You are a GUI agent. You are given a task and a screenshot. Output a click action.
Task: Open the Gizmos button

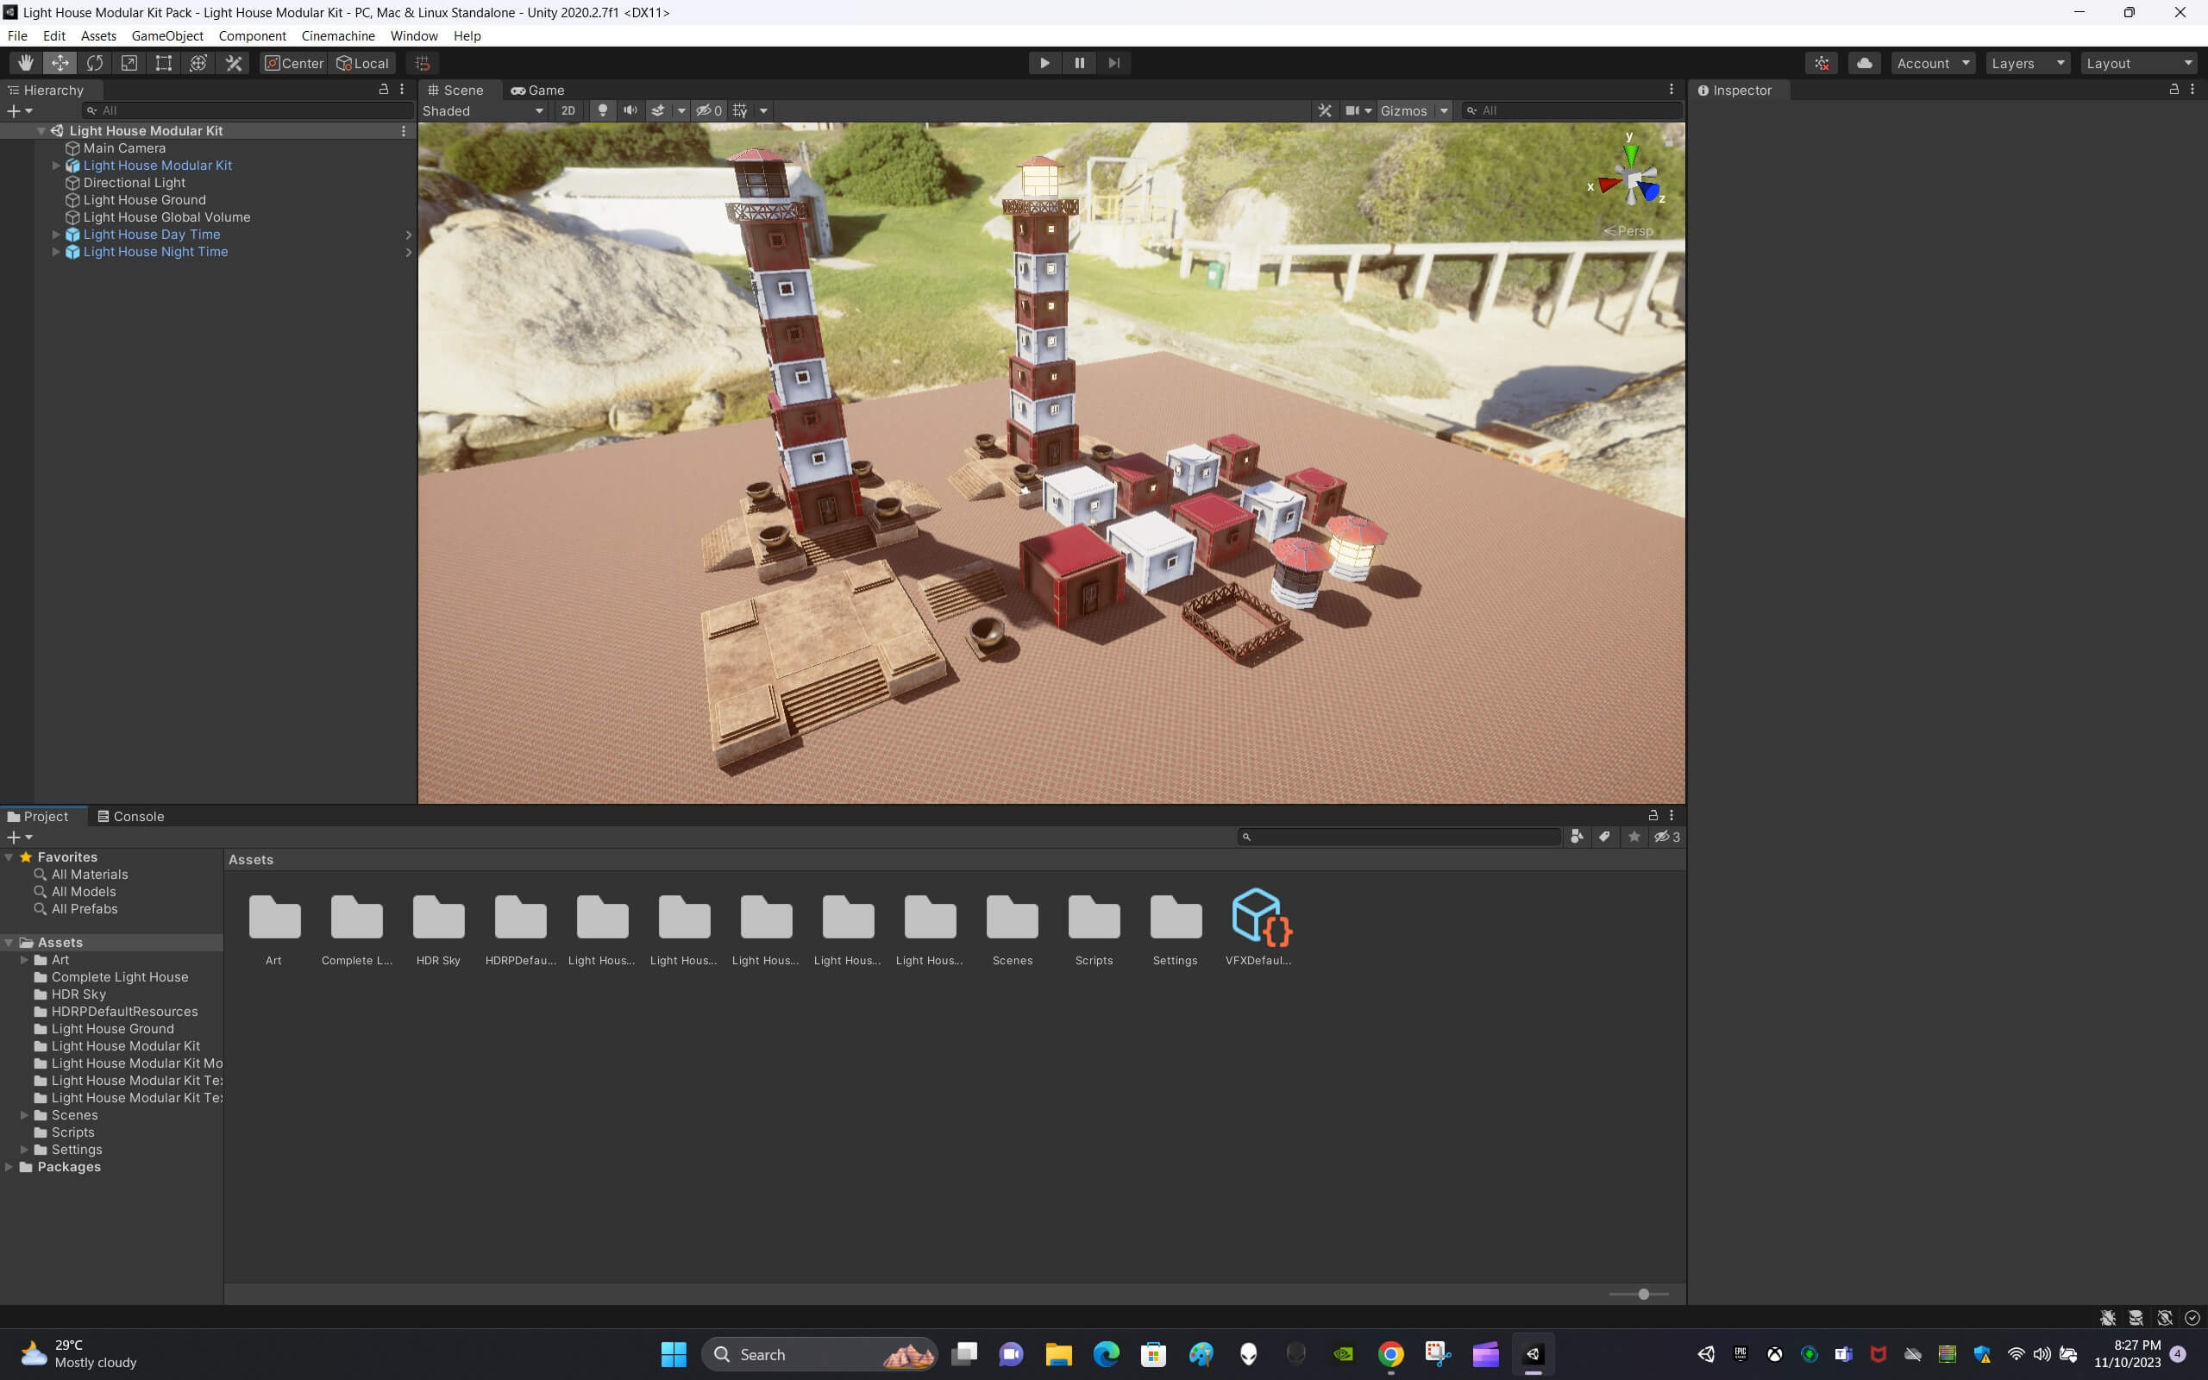pos(1403,110)
